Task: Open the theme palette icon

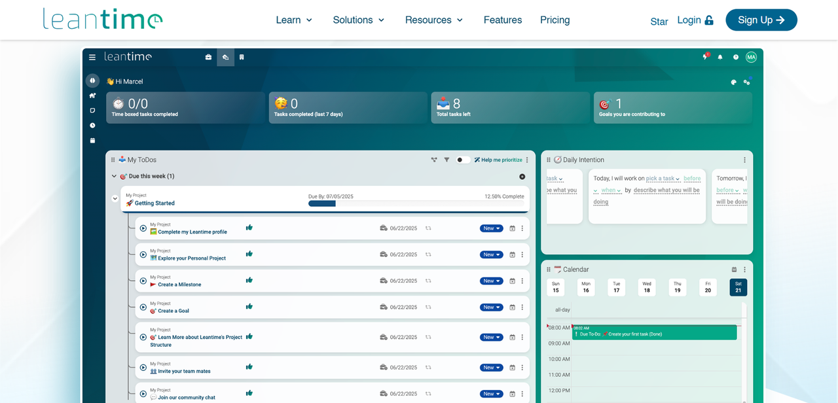Action: click(x=733, y=82)
